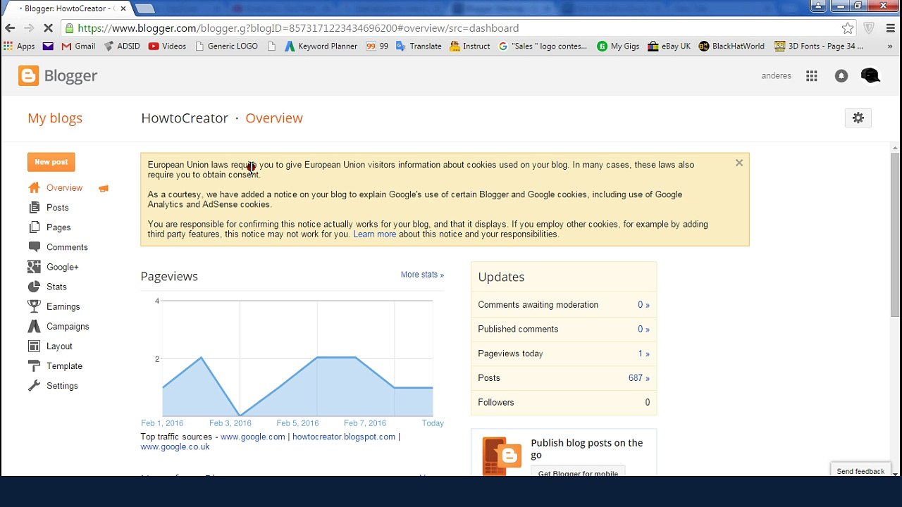Open the Keyword Planner bookmark

321,46
